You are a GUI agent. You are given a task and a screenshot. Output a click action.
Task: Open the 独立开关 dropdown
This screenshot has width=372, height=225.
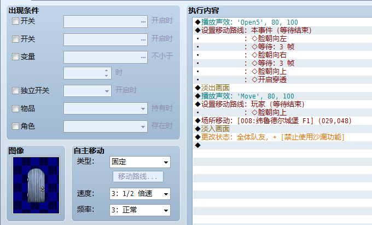88,91
